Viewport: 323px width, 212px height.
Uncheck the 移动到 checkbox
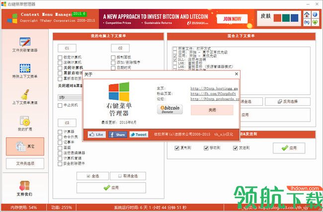tap(206, 148)
